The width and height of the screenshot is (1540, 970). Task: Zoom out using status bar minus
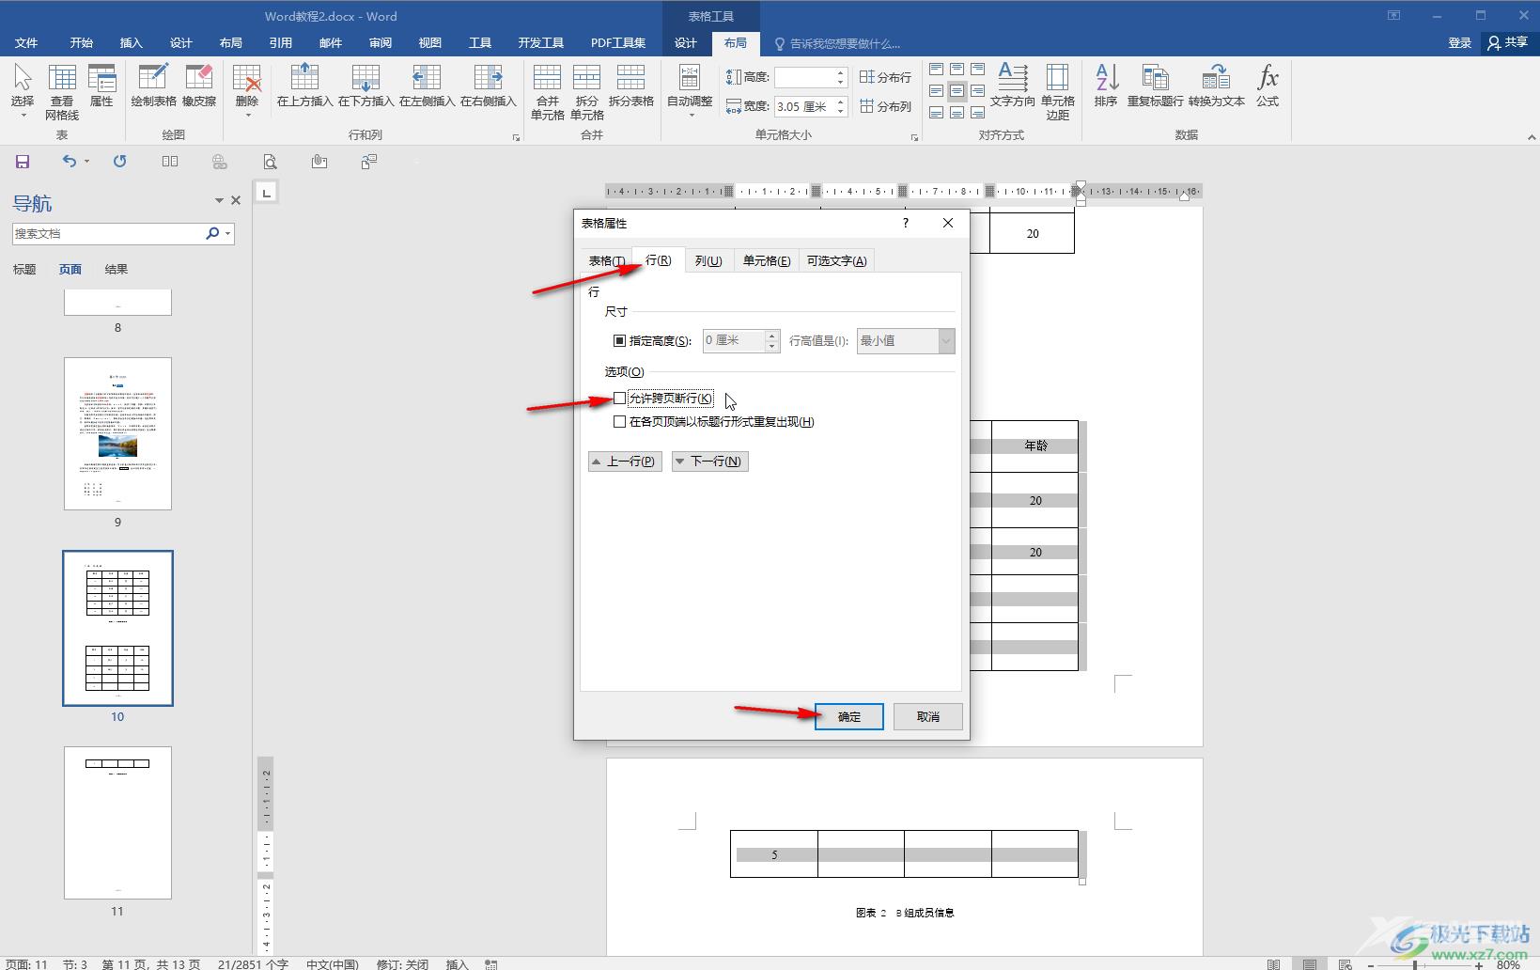point(1373,964)
